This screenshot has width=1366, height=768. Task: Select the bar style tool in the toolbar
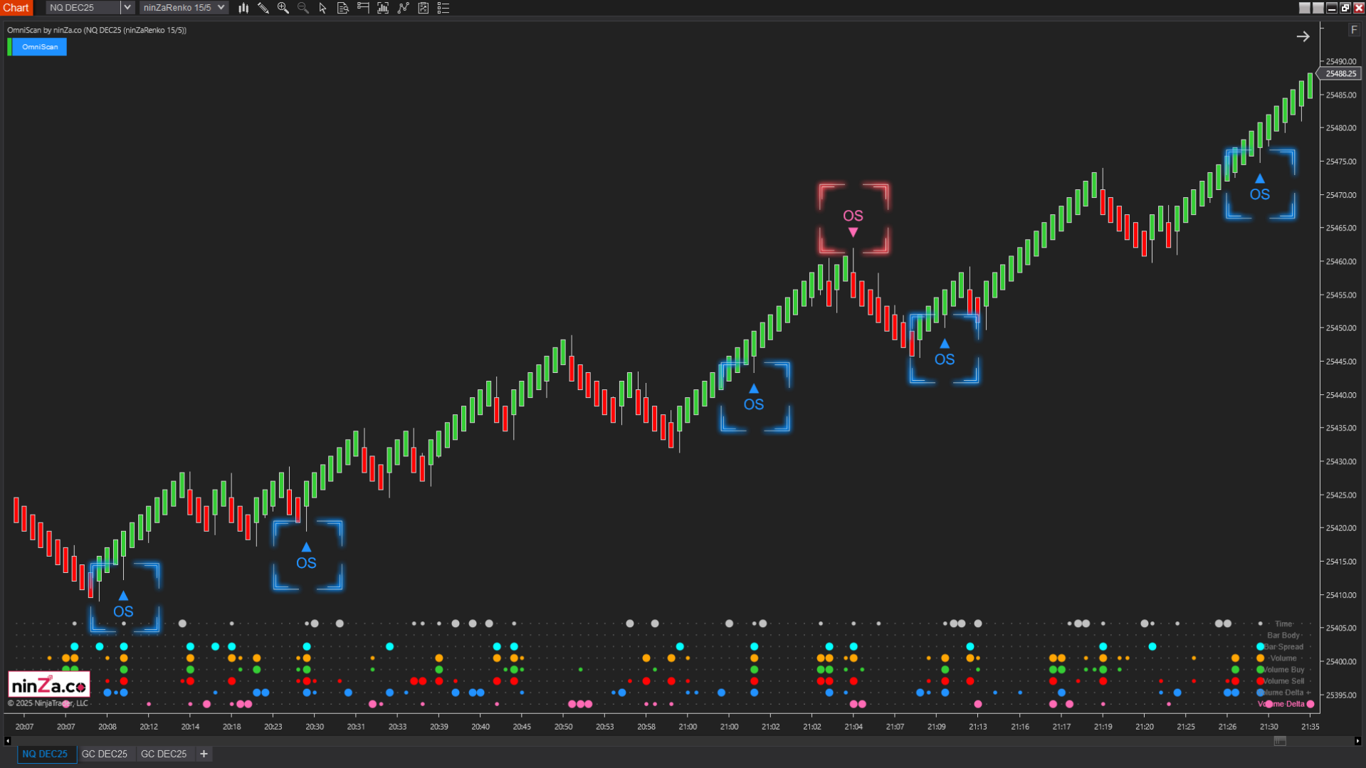[243, 8]
